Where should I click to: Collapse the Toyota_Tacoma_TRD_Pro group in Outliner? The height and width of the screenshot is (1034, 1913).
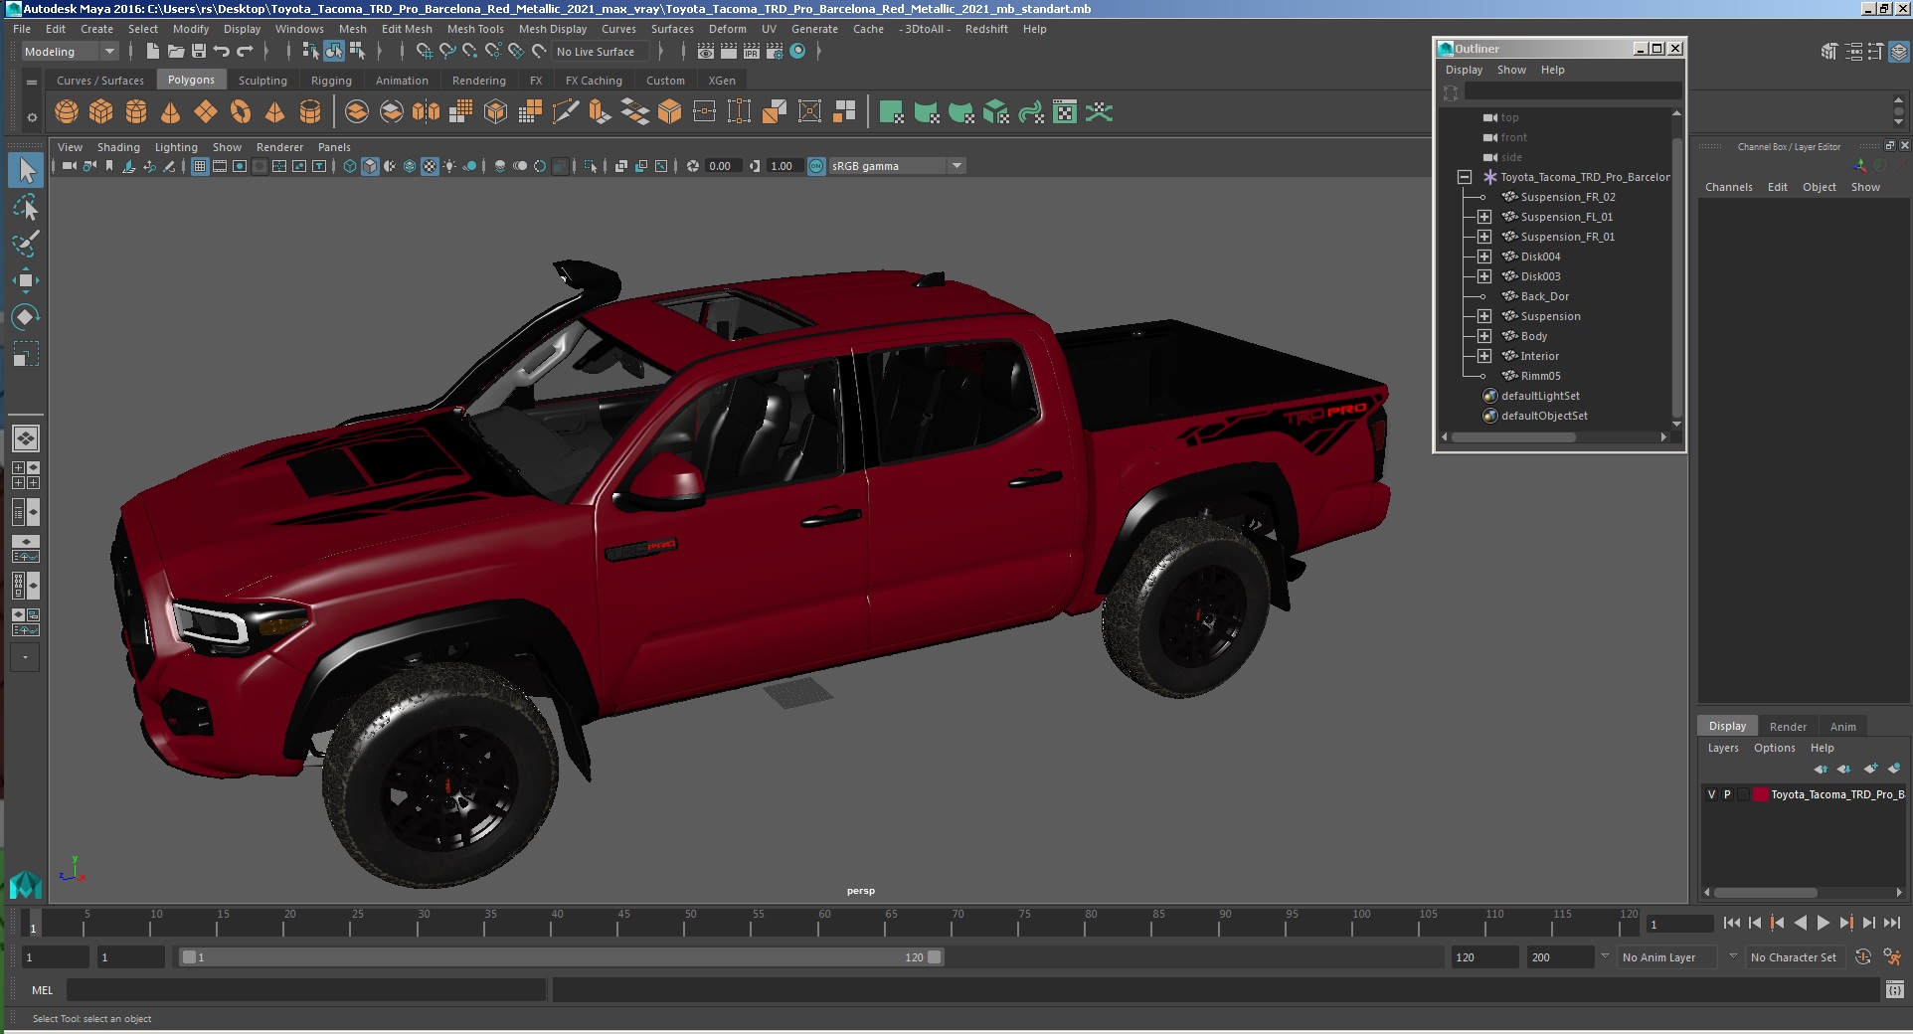1465,177
